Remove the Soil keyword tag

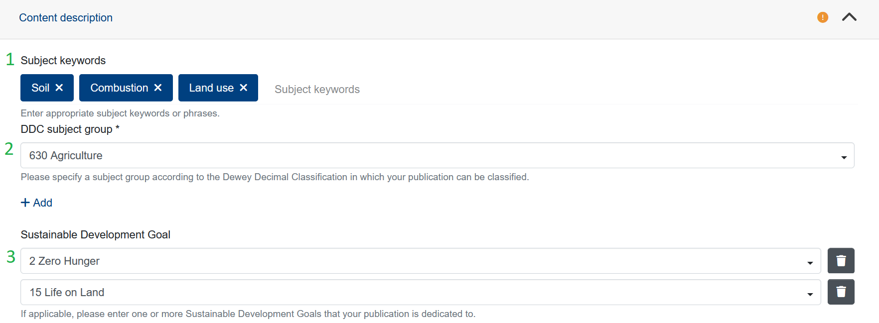(59, 88)
